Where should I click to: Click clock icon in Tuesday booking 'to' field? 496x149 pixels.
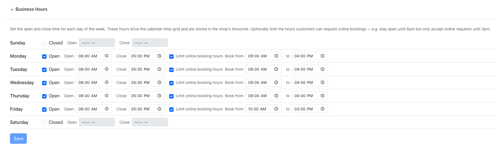[x=323, y=69]
